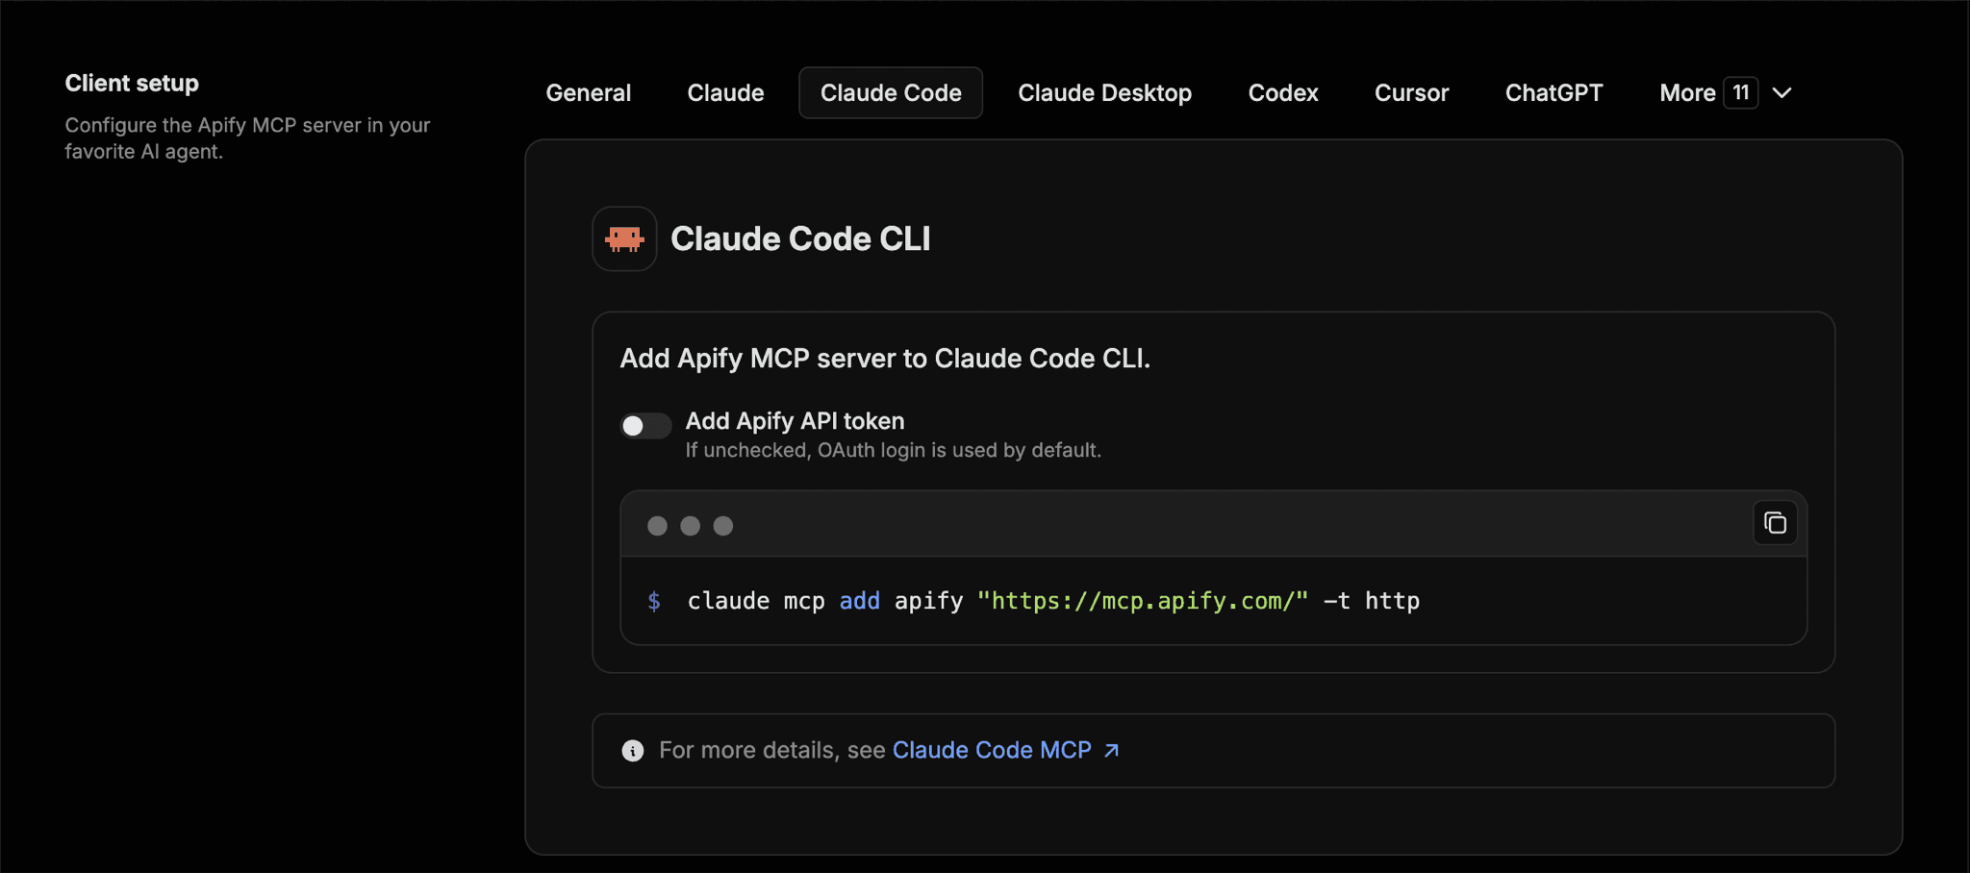Screen dimensions: 1970x873
Task: Click the info icon beside 'For more details'
Action: point(633,751)
